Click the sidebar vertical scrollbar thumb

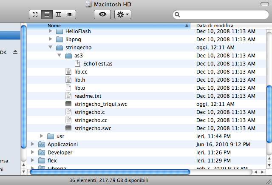pos(24,87)
